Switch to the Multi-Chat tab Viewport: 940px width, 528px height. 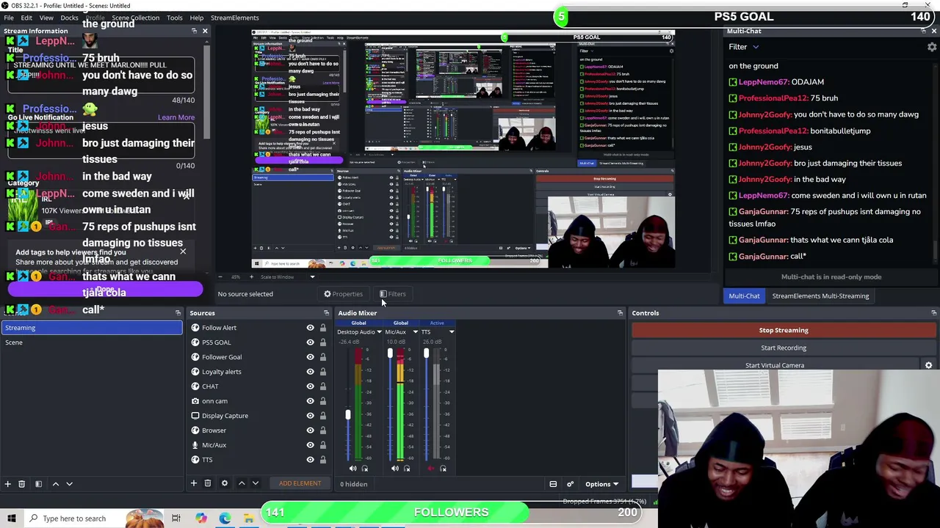(x=744, y=296)
